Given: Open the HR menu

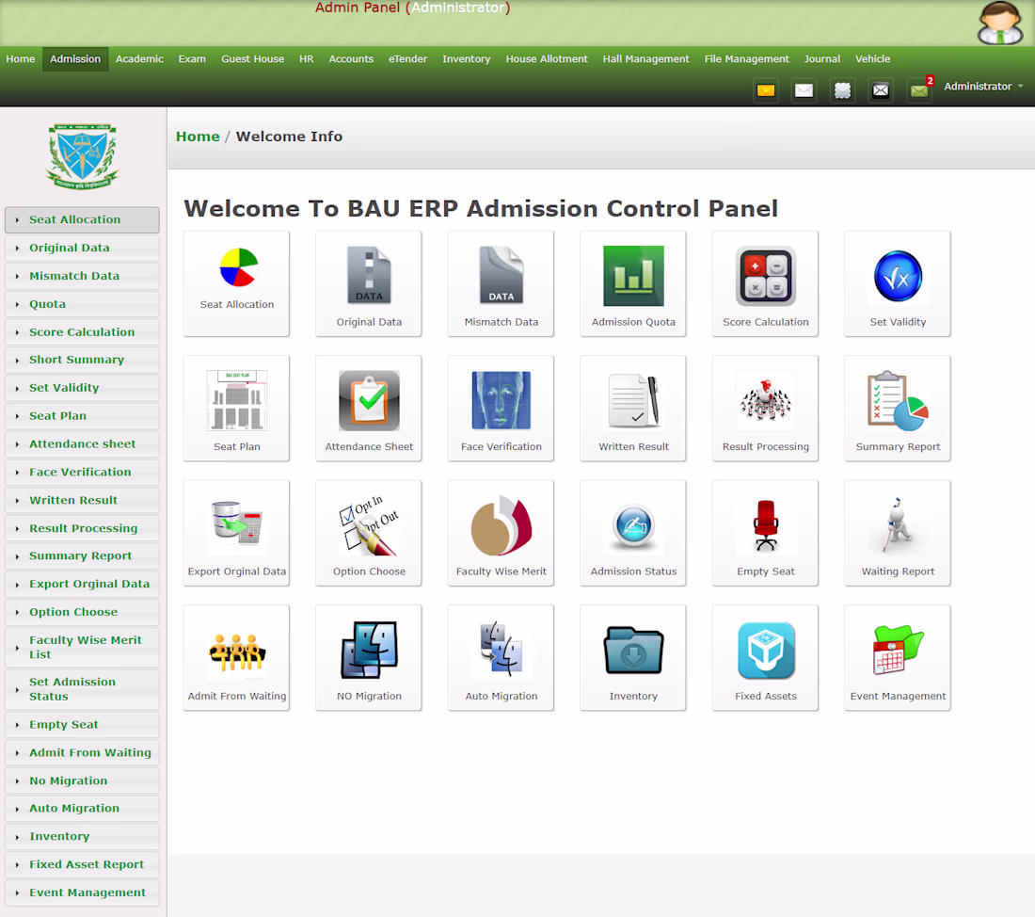Looking at the screenshot, I should click(x=307, y=58).
